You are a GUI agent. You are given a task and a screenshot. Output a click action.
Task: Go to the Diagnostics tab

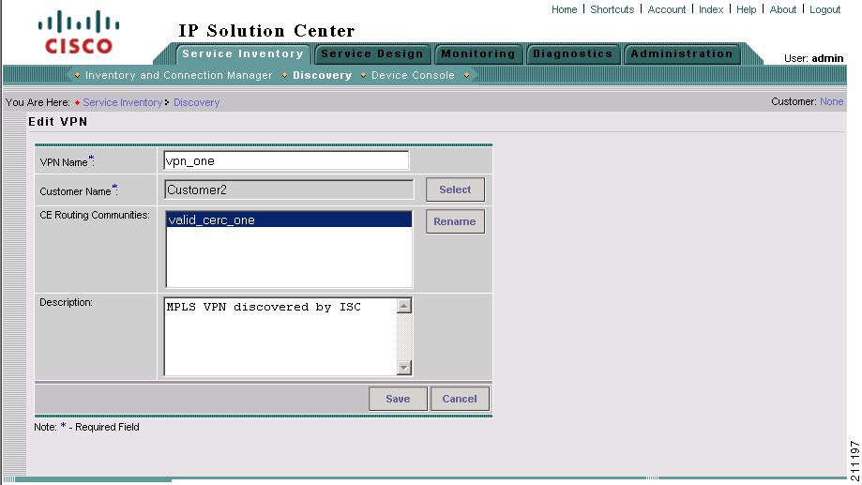click(573, 53)
